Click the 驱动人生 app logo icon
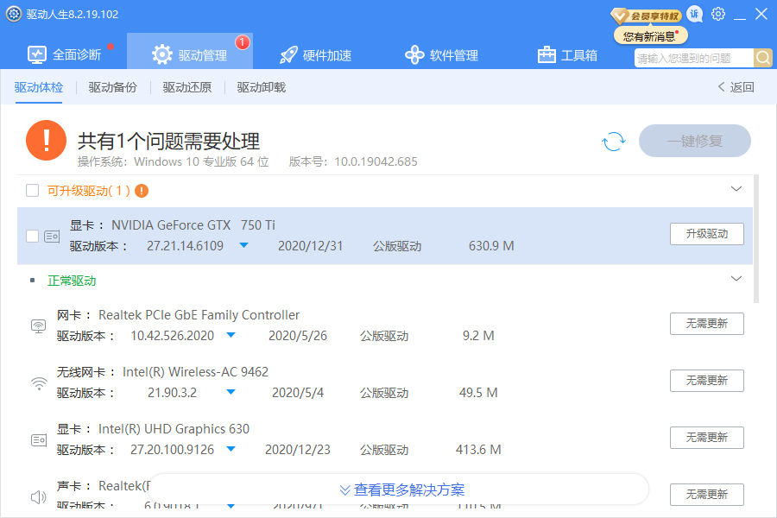Screen dimensions: 777x518 pos(14,14)
